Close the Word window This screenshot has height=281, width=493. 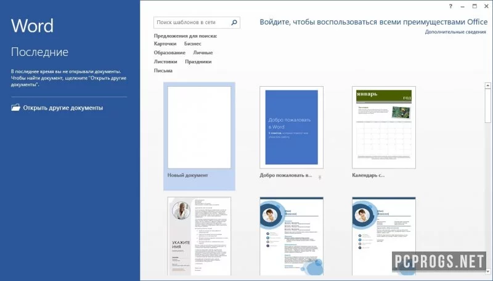click(x=486, y=6)
